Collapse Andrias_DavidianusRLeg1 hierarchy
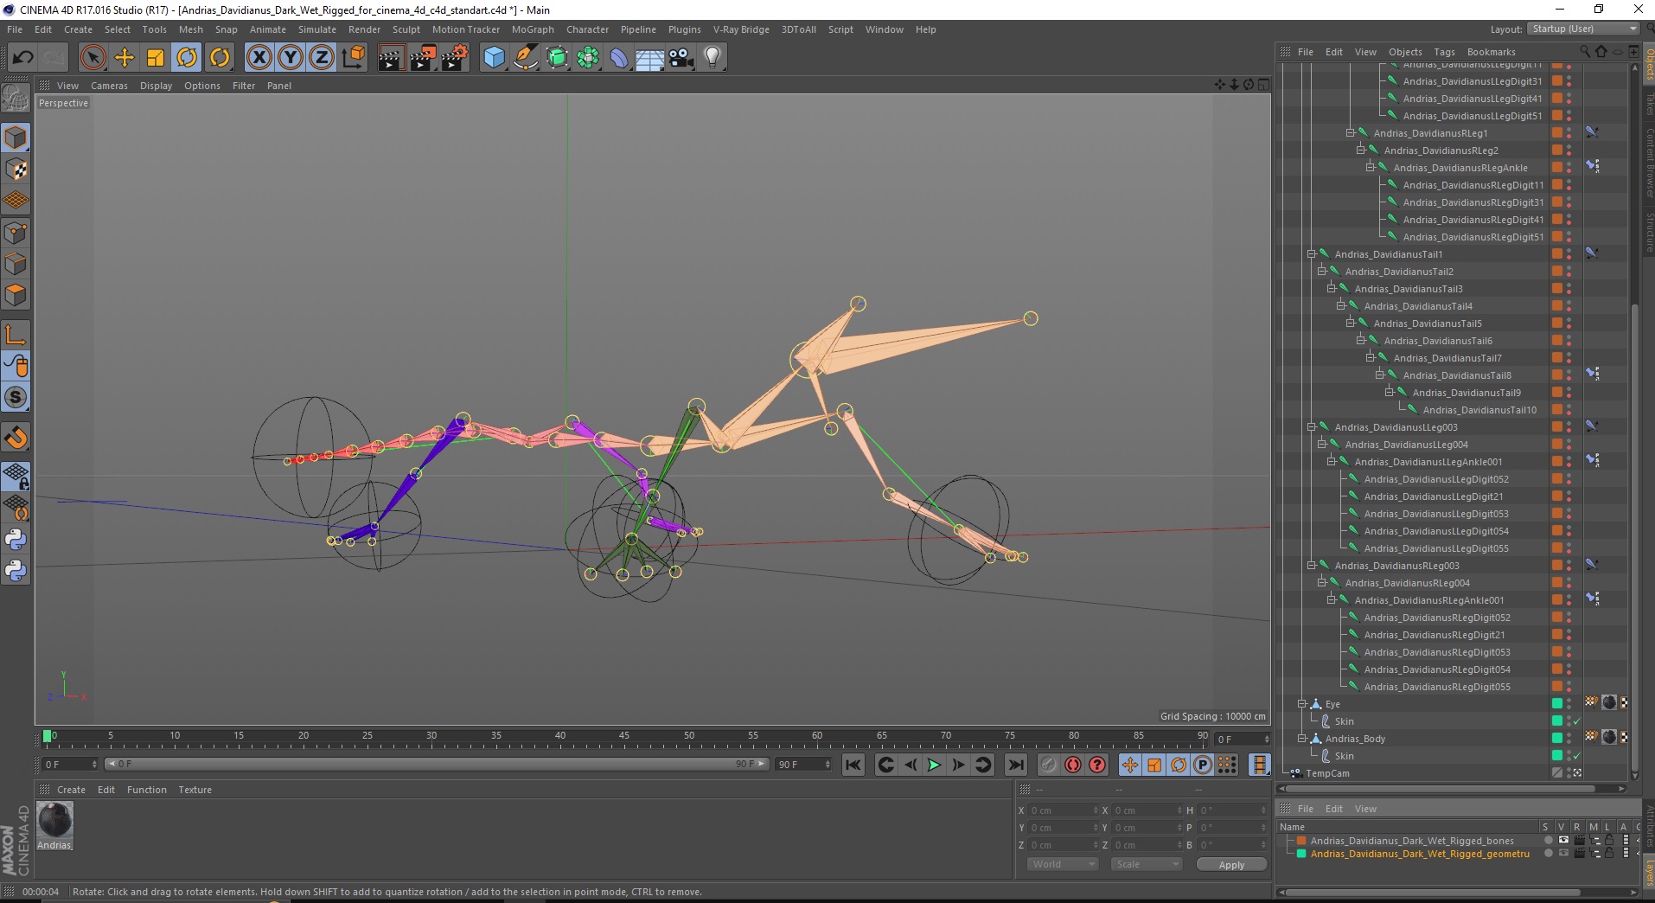Viewport: 1655px width, 903px height. click(1351, 133)
